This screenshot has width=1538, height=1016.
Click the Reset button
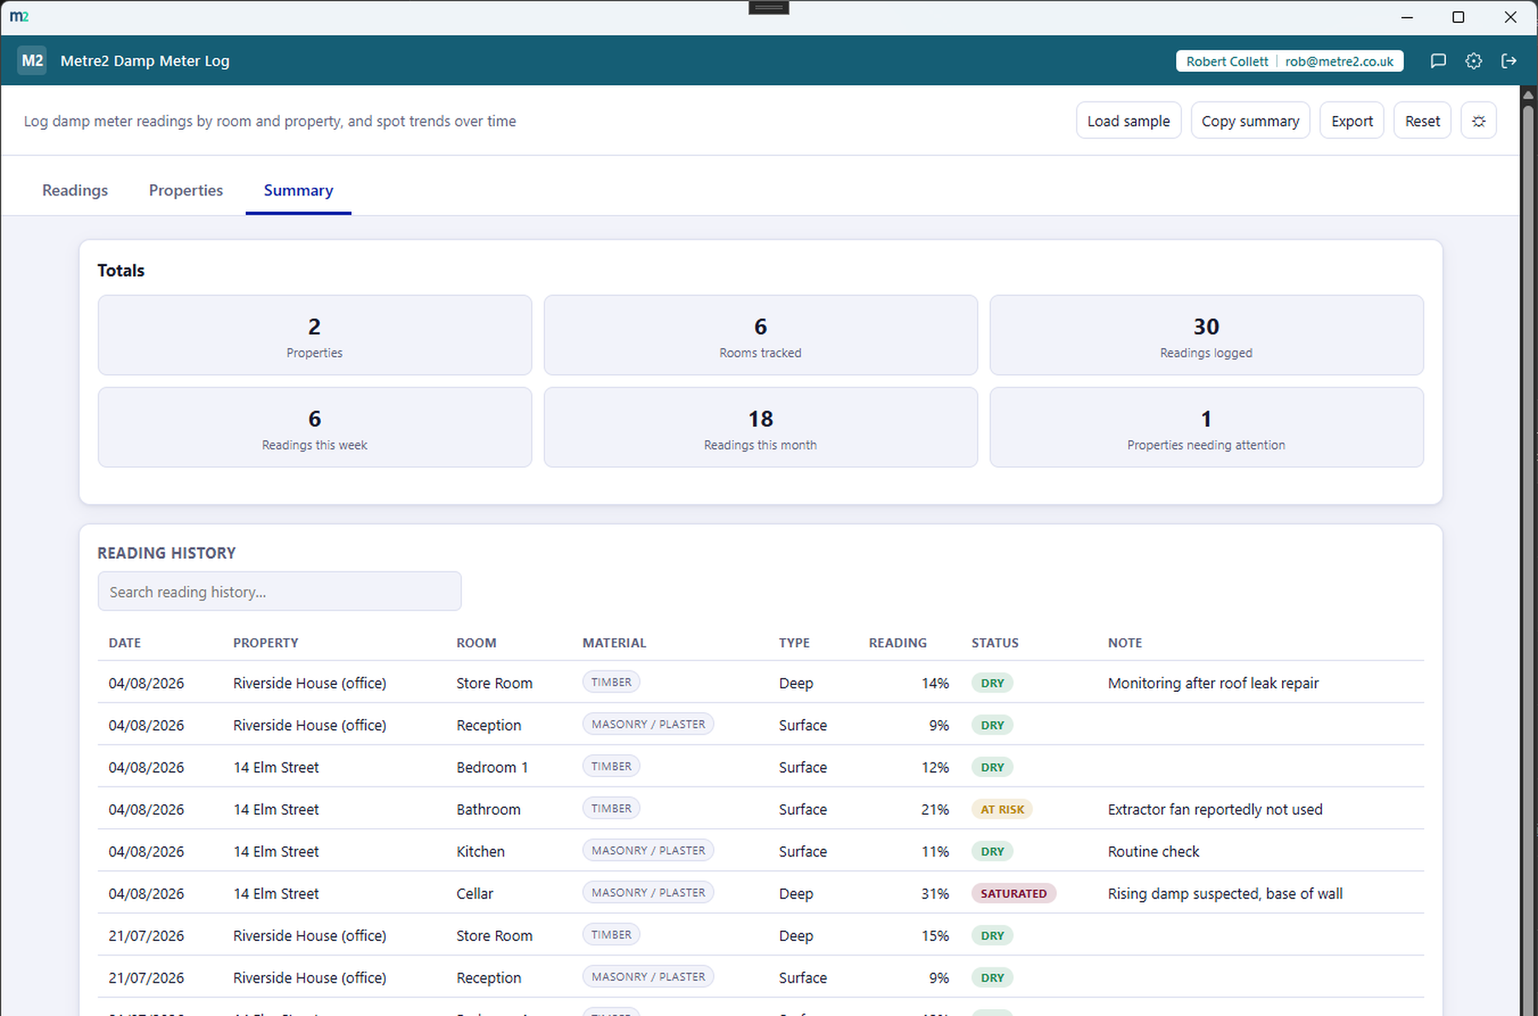[1422, 121]
